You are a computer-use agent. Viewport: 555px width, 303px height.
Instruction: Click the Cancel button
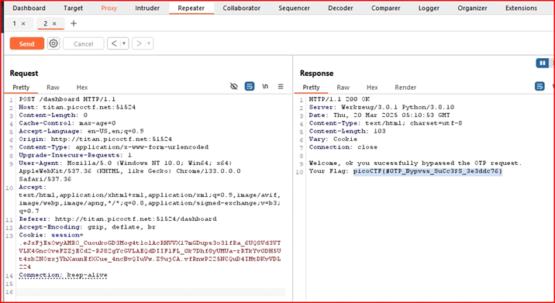[x=84, y=43]
